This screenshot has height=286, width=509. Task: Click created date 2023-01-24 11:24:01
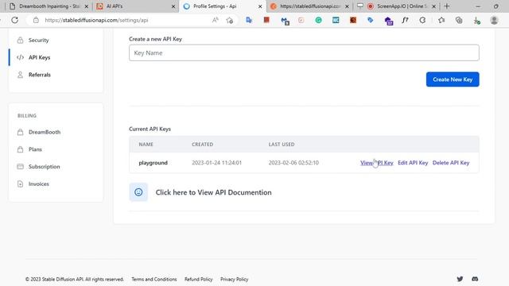click(217, 163)
